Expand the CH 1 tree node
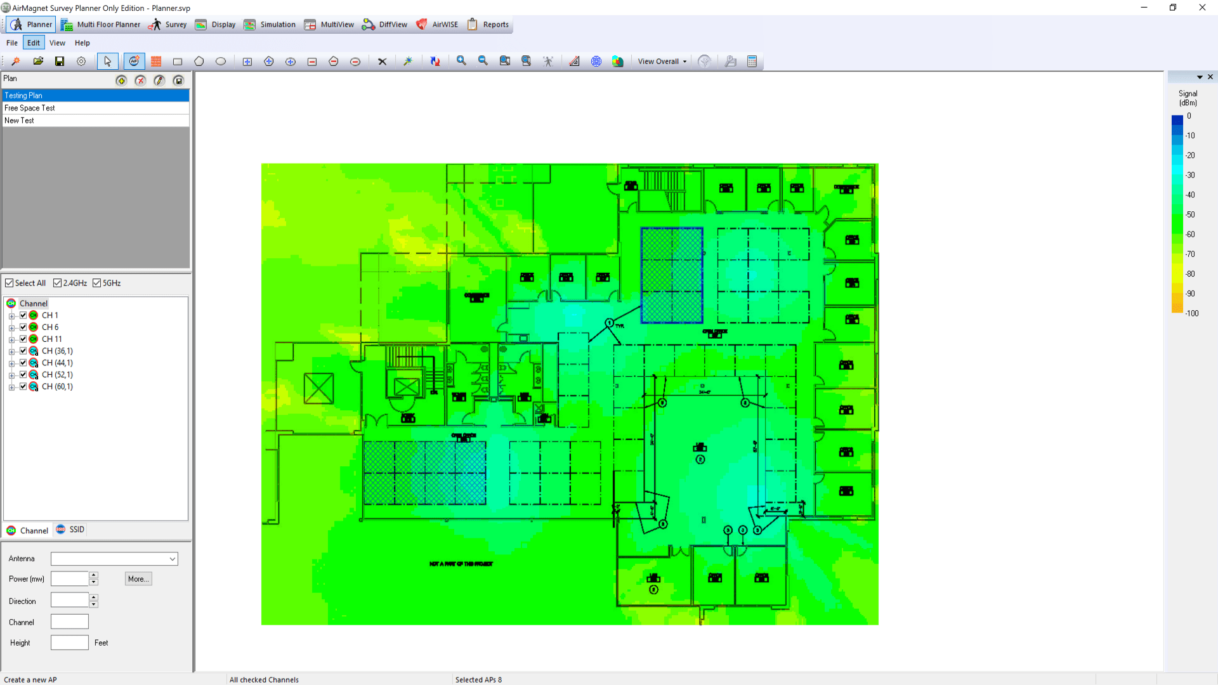 pos(11,315)
